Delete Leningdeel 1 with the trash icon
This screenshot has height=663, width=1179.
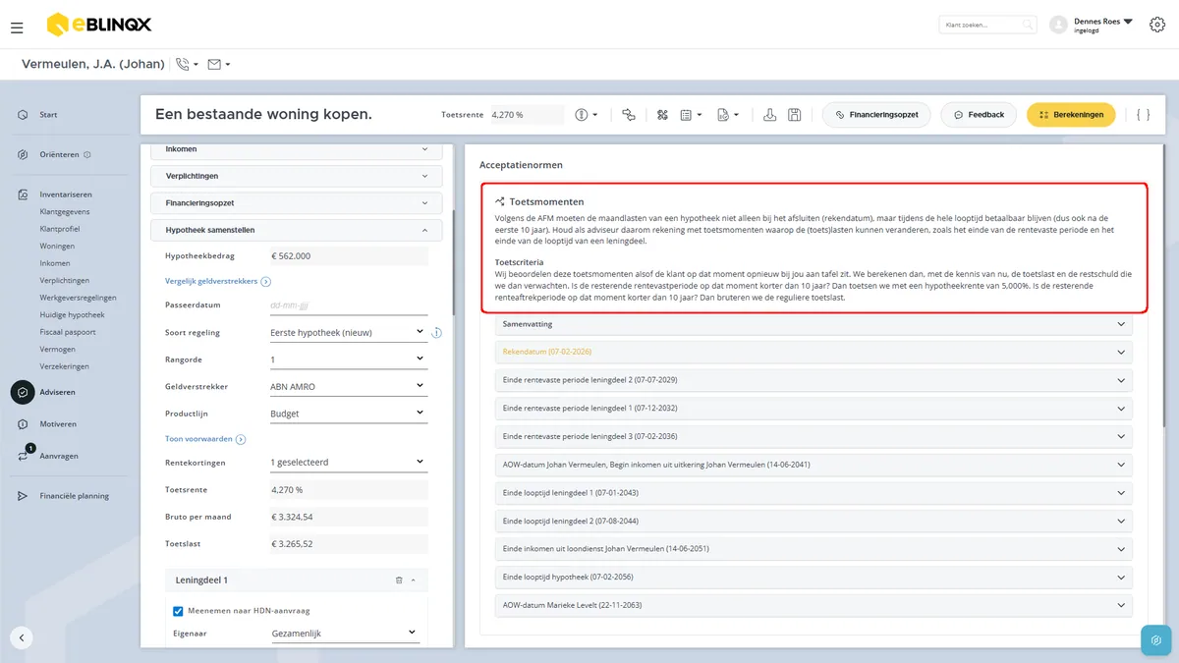pyautogui.click(x=399, y=580)
